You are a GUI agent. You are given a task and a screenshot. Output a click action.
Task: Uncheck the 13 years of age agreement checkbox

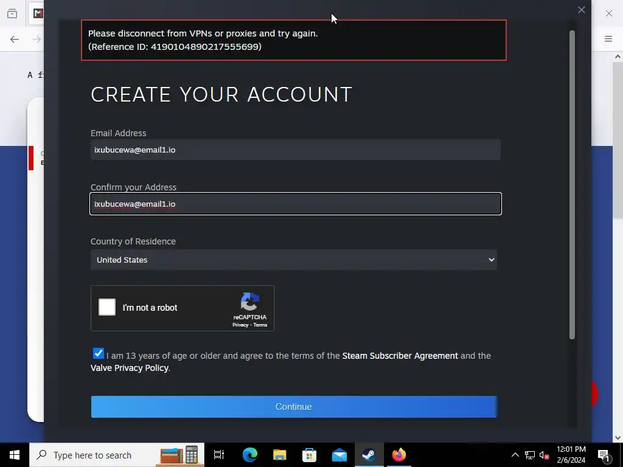pos(98,353)
